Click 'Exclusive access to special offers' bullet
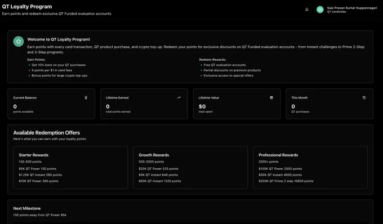The width and height of the screenshot is (383, 224). [x=228, y=75]
